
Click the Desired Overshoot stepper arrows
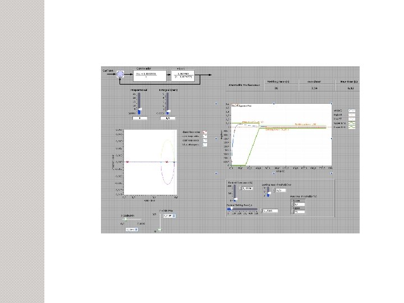pos(240,189)
